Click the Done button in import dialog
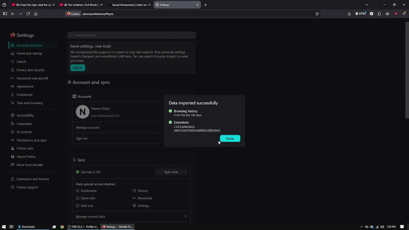Image resolution: width=409 pixels, height=230 pixels. tap(230, 138)
